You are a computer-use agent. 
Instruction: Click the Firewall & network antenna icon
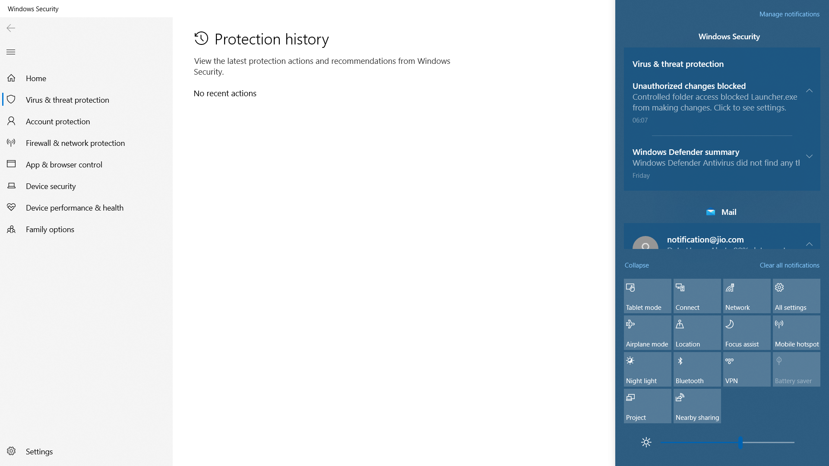point(11,143)
